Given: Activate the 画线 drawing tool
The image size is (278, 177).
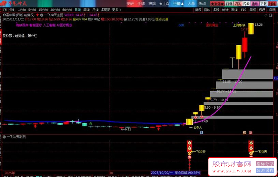Looking at the screenshot, I should point(235,10).
